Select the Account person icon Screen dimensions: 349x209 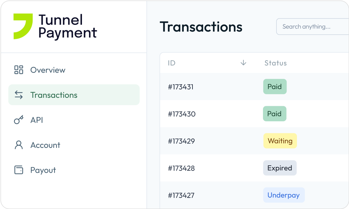coord(19,145)
